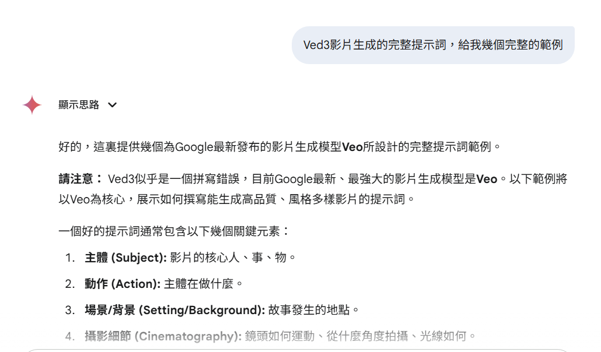Click the word Google in the first paragraph
This screenshot has width=601, height=352.
(x=194, y=147)
